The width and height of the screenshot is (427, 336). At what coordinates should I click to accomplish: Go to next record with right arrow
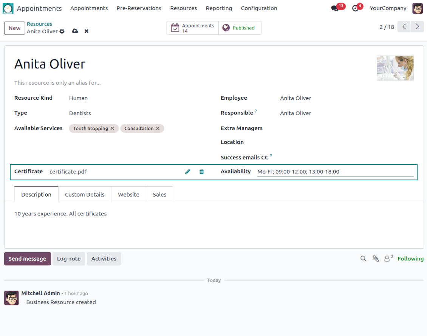pyautogui.click(x=417, y=26)
